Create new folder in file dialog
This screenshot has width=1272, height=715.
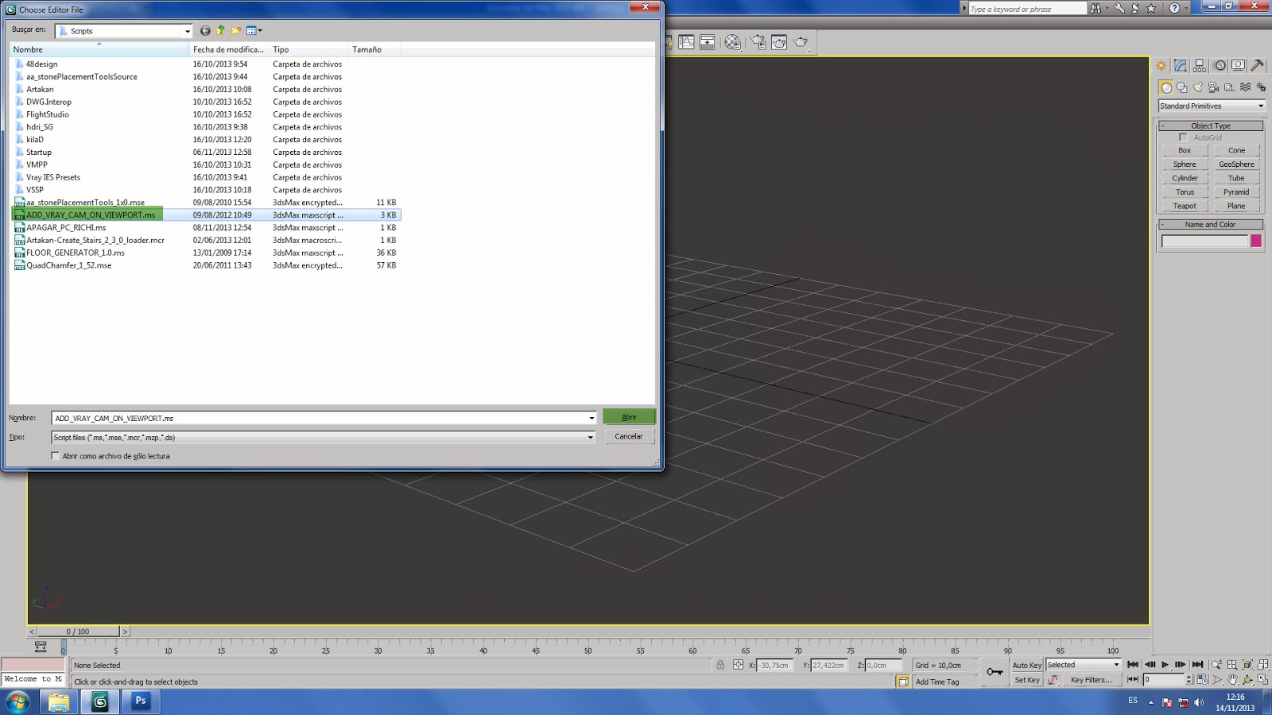[236, 31]
